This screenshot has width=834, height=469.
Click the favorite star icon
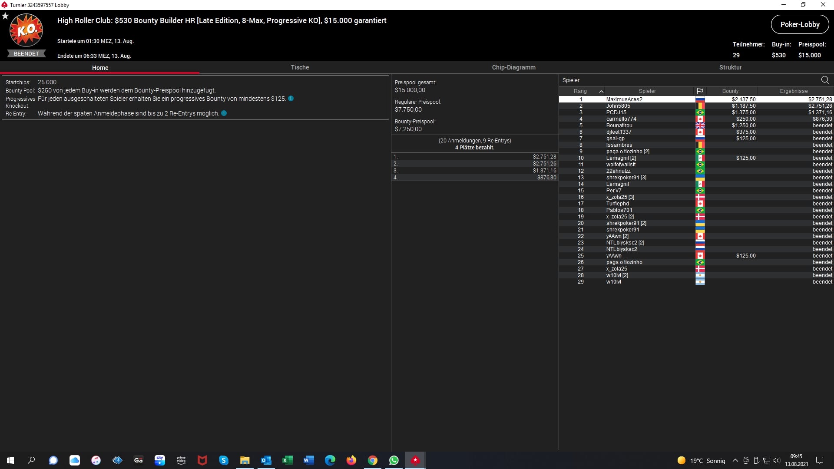(x=5, y=16)
